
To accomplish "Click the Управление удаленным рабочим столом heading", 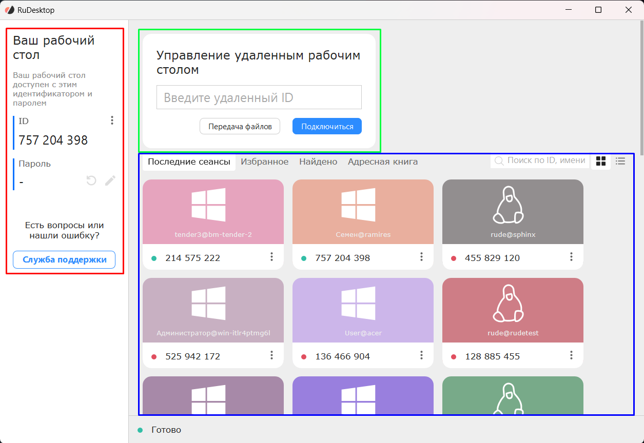I will (259, 63).
